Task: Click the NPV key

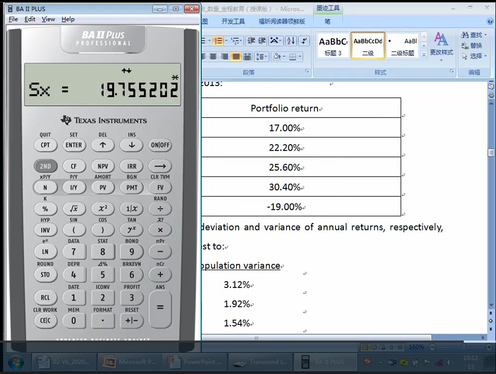Action: 103,166
